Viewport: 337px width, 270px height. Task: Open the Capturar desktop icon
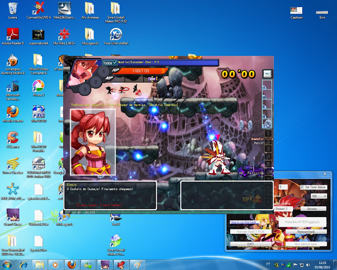click(297, 13)
